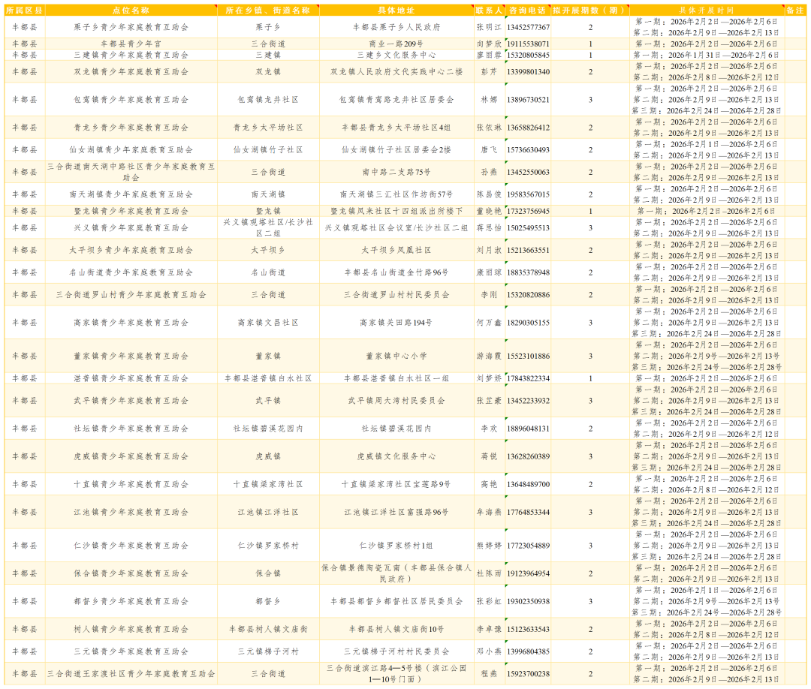
Task: Select phone number 15736630493
Action: coord(528,150)
